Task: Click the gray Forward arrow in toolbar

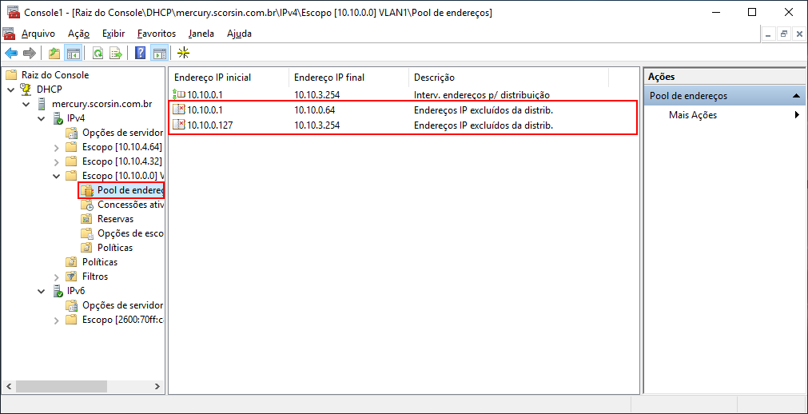Action: [30, 53]
